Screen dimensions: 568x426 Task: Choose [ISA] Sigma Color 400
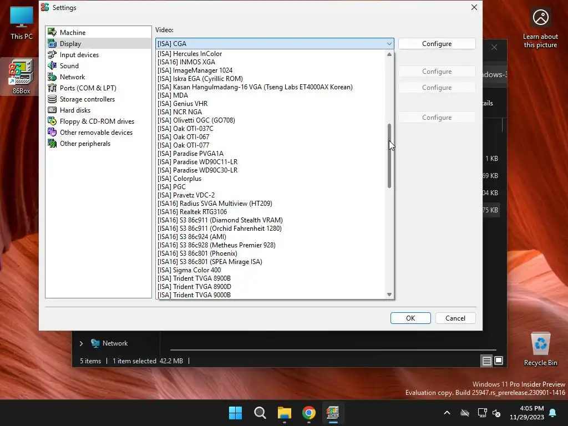(271, 270)
